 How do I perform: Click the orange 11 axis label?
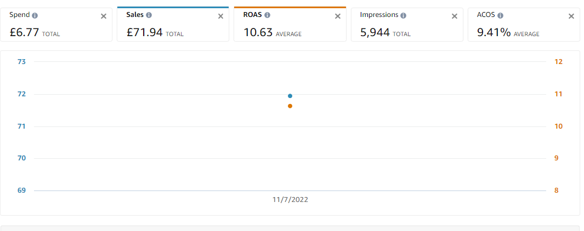click(x=558, y=94)
